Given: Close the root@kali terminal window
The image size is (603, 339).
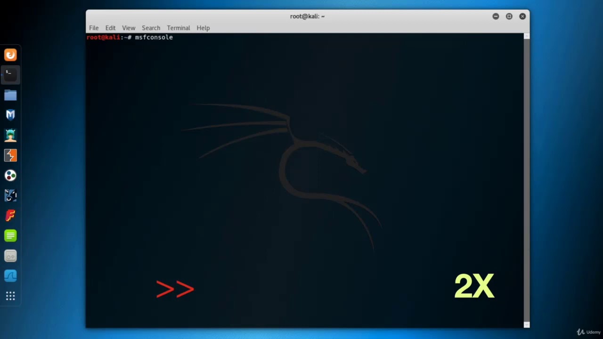Looking at the screenshot, I should click(522, 16).
